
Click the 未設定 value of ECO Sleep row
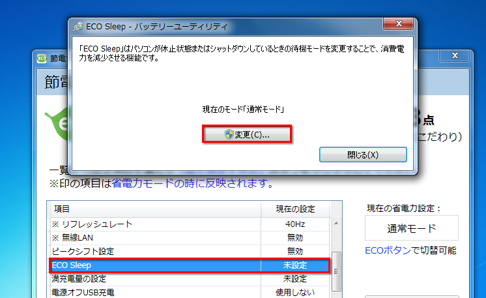point(295,265)
